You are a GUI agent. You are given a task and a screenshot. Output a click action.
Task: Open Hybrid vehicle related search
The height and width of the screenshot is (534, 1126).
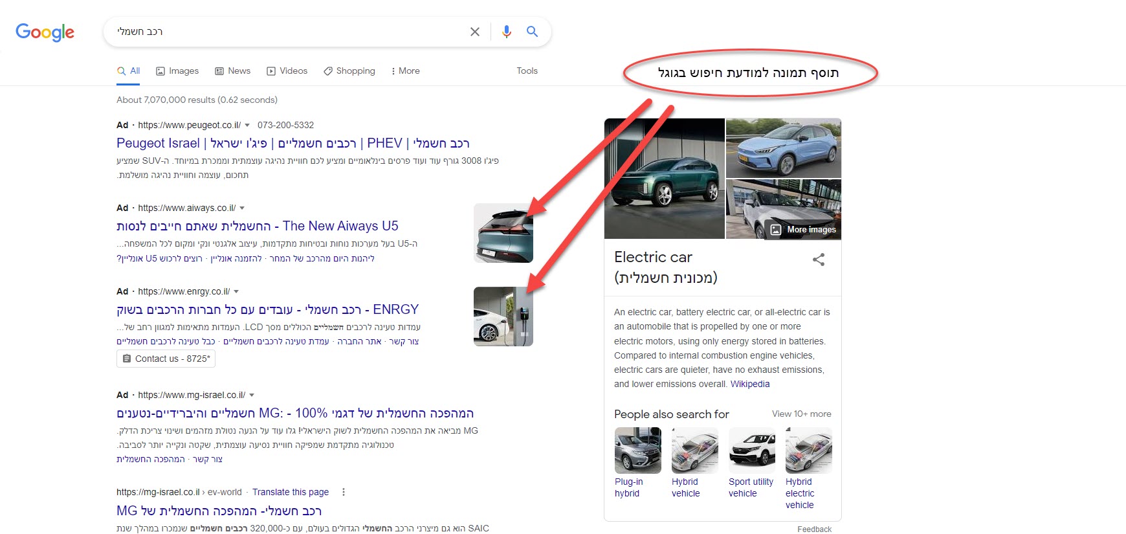tap(695, 463)
